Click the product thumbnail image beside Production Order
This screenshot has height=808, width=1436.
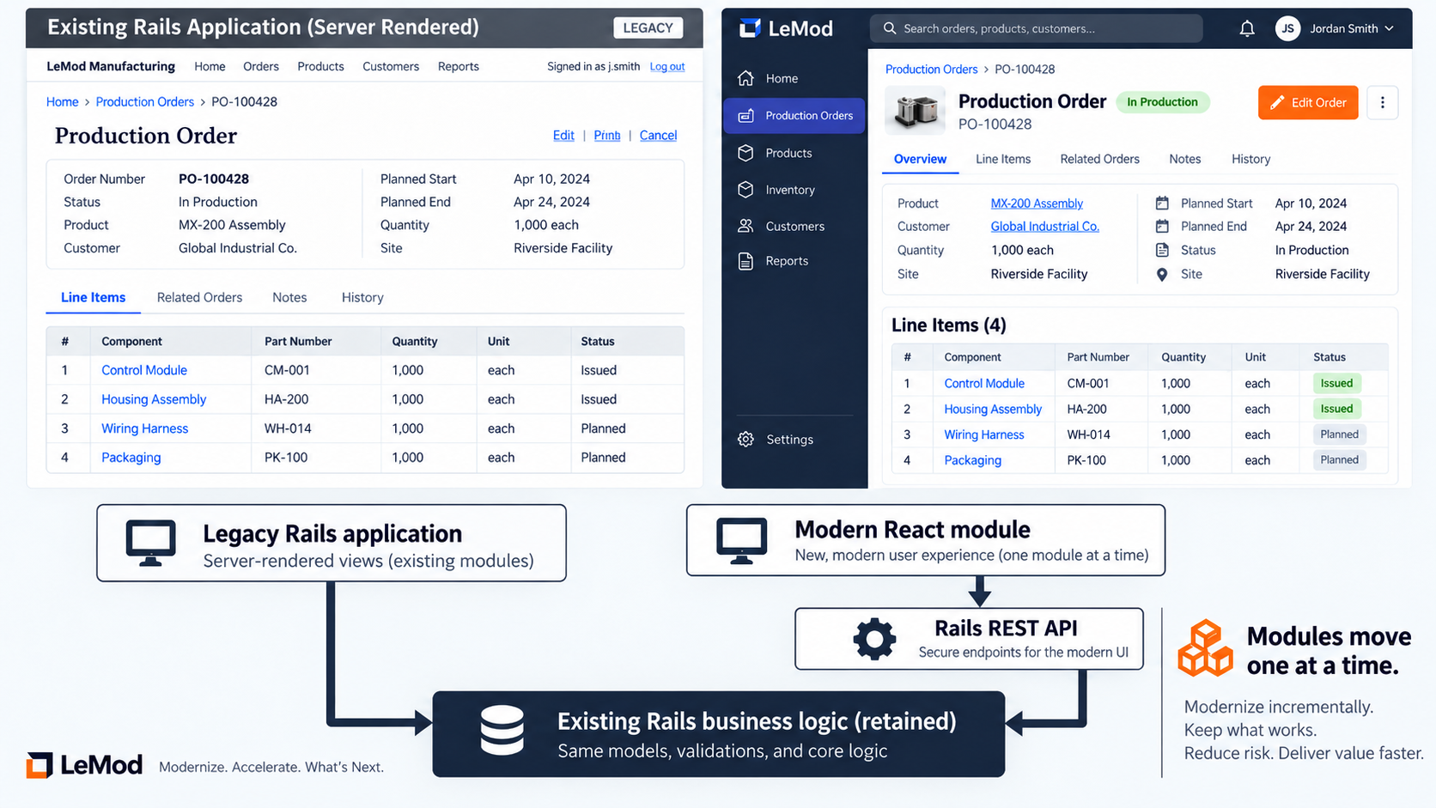915,110
